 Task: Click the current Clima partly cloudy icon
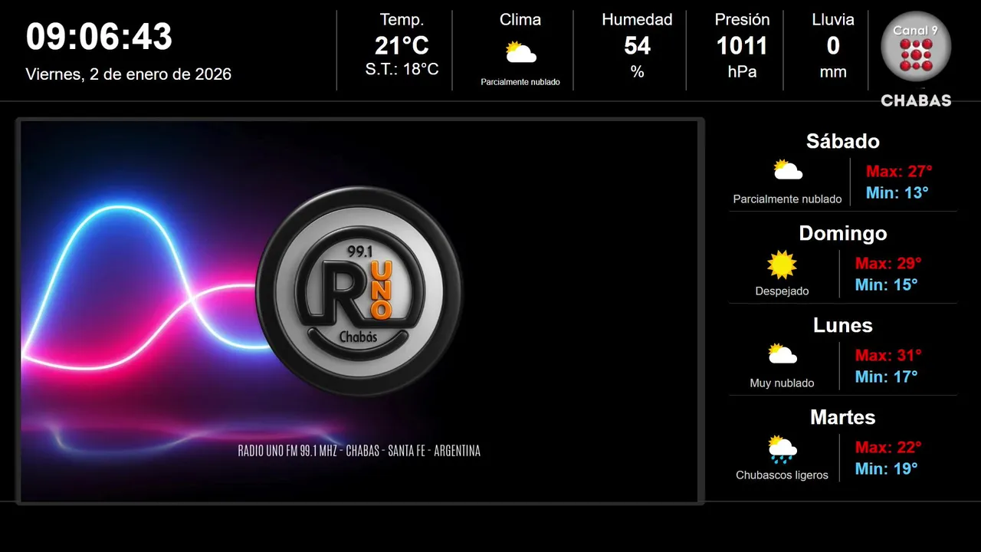[x=520, y=53]
